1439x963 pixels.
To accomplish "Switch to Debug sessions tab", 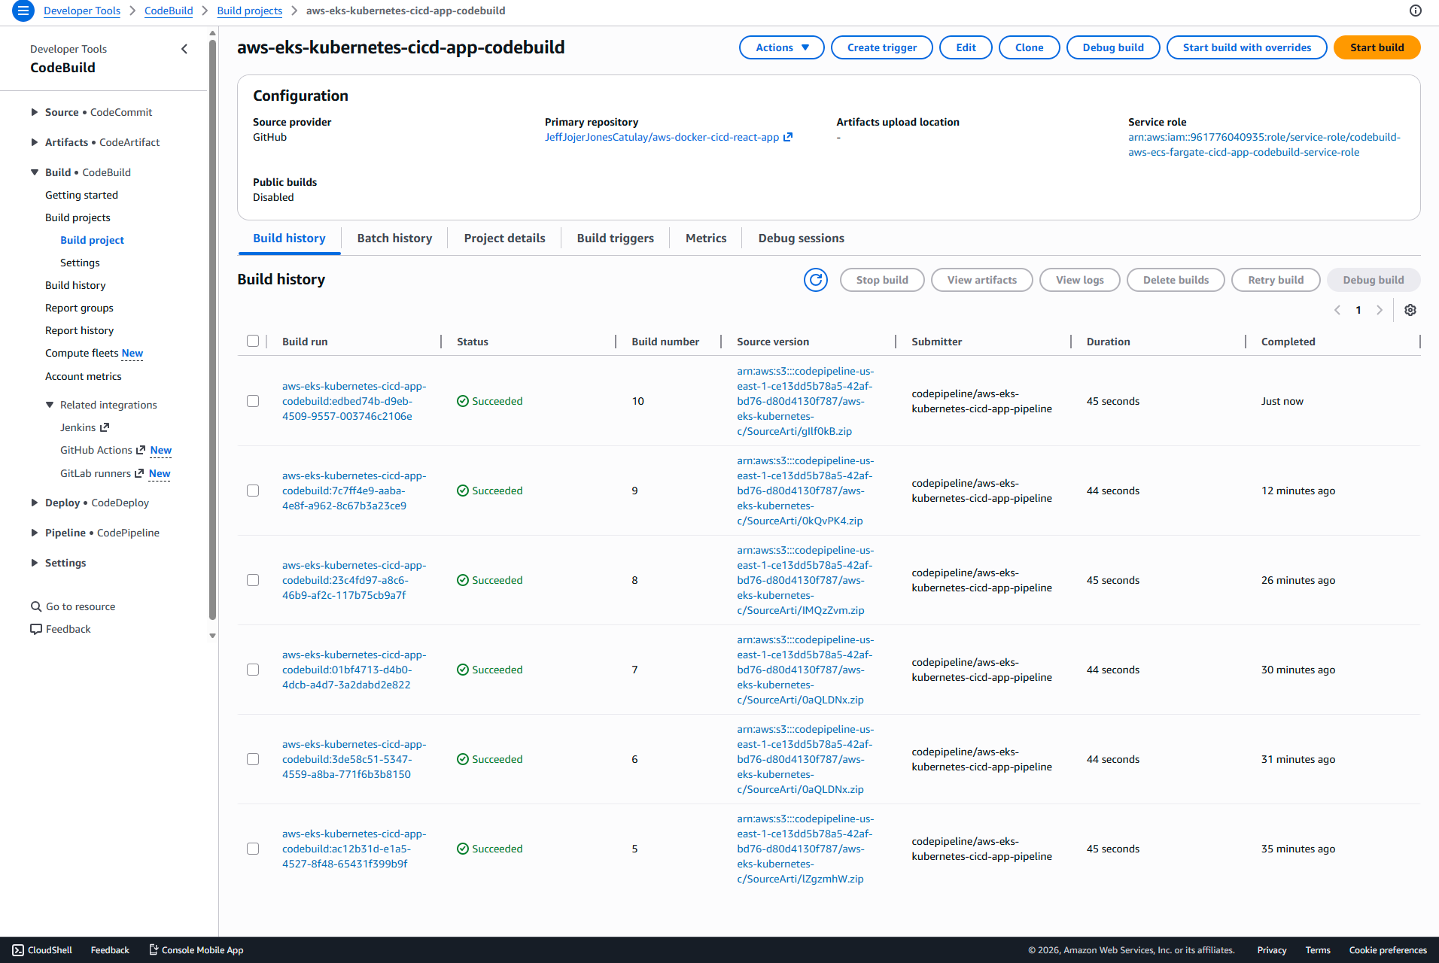I will pos(801,238).
